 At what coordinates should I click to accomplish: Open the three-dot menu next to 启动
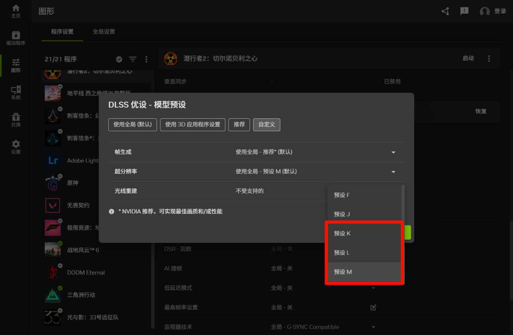(x=489, y=59)
